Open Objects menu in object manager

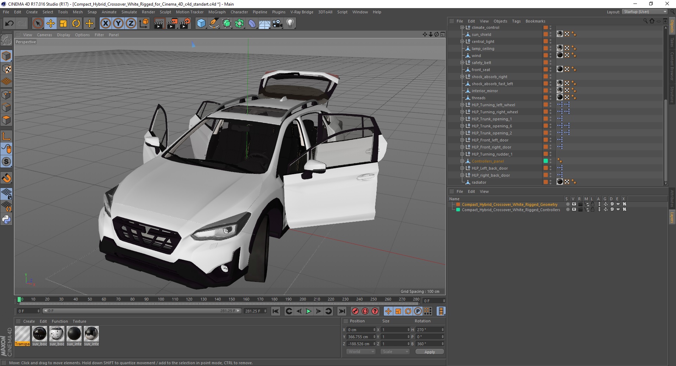click(500, 21)
